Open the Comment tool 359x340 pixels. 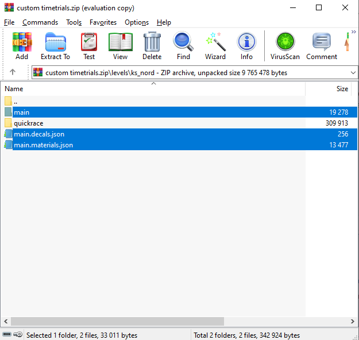[322, 46]
